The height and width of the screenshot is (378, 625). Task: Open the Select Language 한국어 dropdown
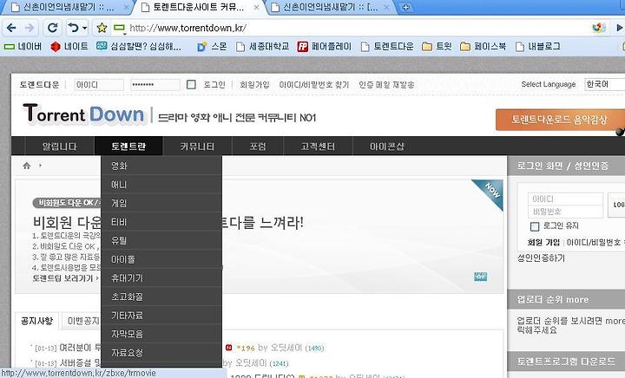pyautogui.click(x=605, y=84)
